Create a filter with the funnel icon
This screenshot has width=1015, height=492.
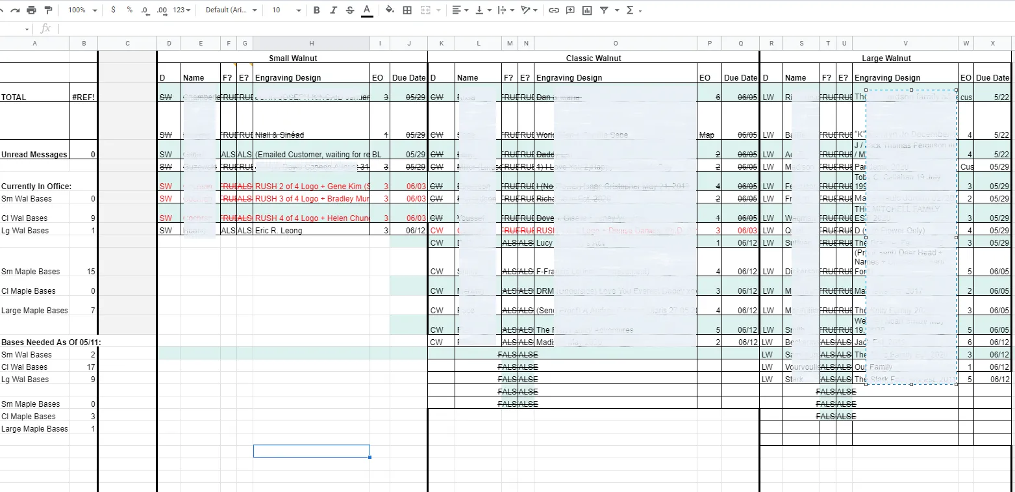[604, 10]
